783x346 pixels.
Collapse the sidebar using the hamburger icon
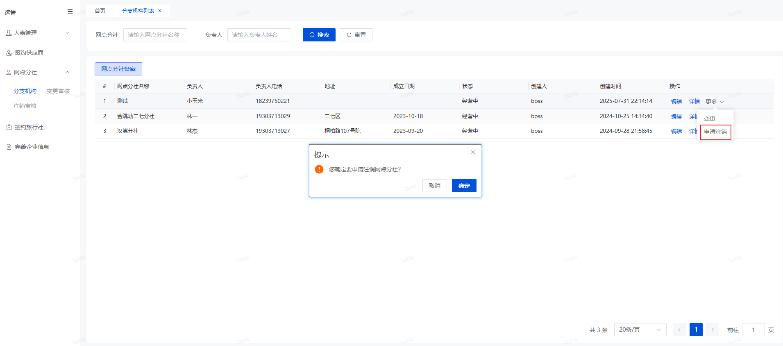coord(70,11)
